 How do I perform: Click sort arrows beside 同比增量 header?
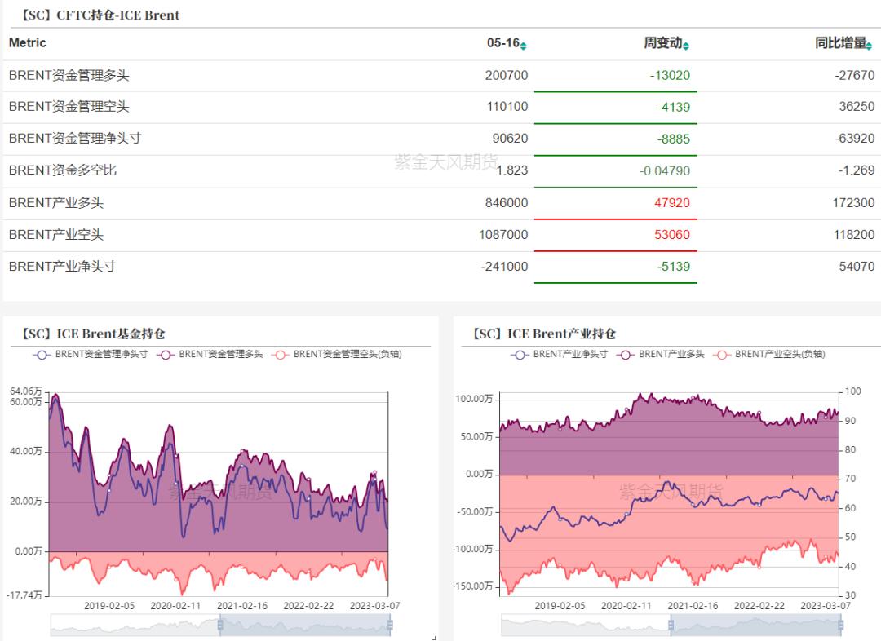[870, 45]
